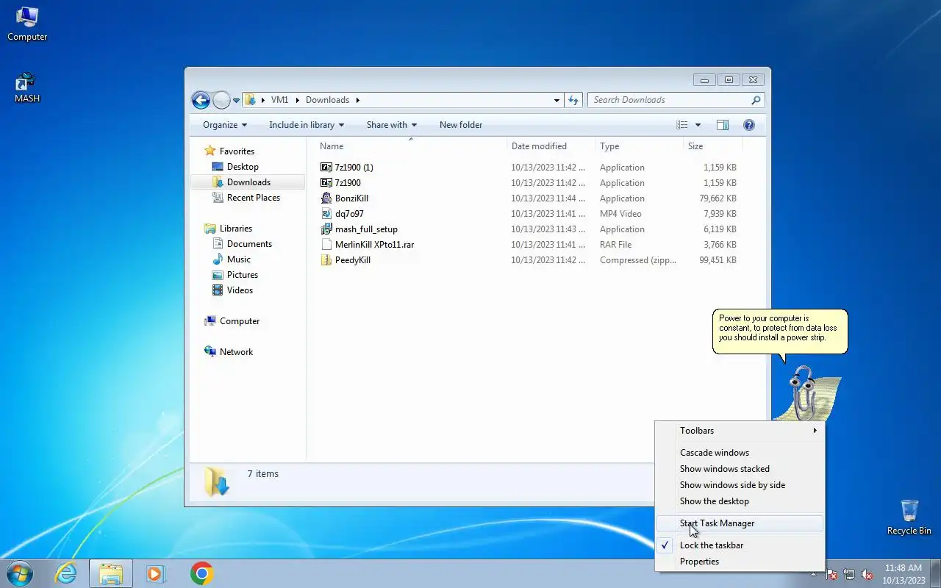Viewport: 941px width, 588px height.
Task: Open the Recycle Bin on desktop
Action: coord(909,517)
